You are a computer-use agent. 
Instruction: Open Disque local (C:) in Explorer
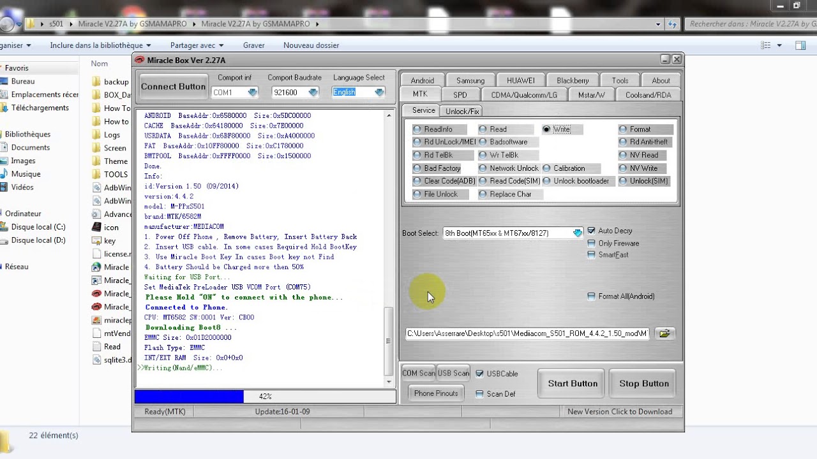point(38,227)
